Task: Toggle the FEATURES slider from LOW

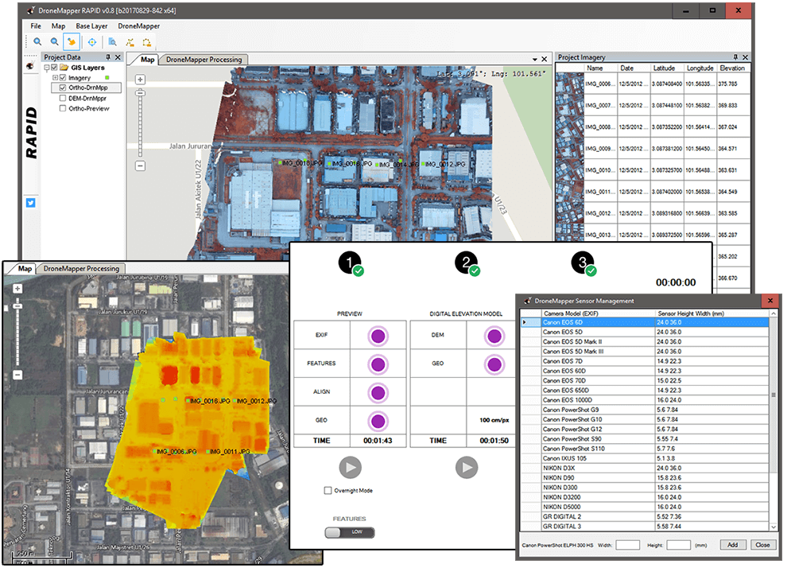Action: click(348, 532)
